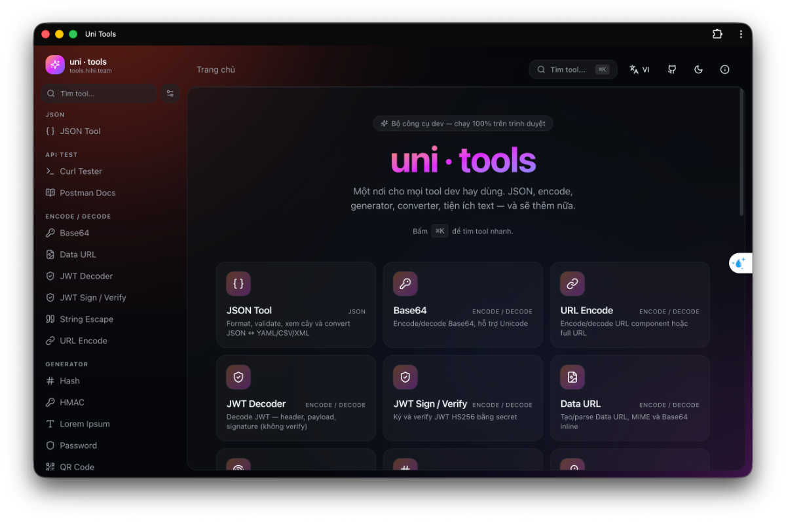Click the HMAC key icon in sidebar

click(50, 402)
